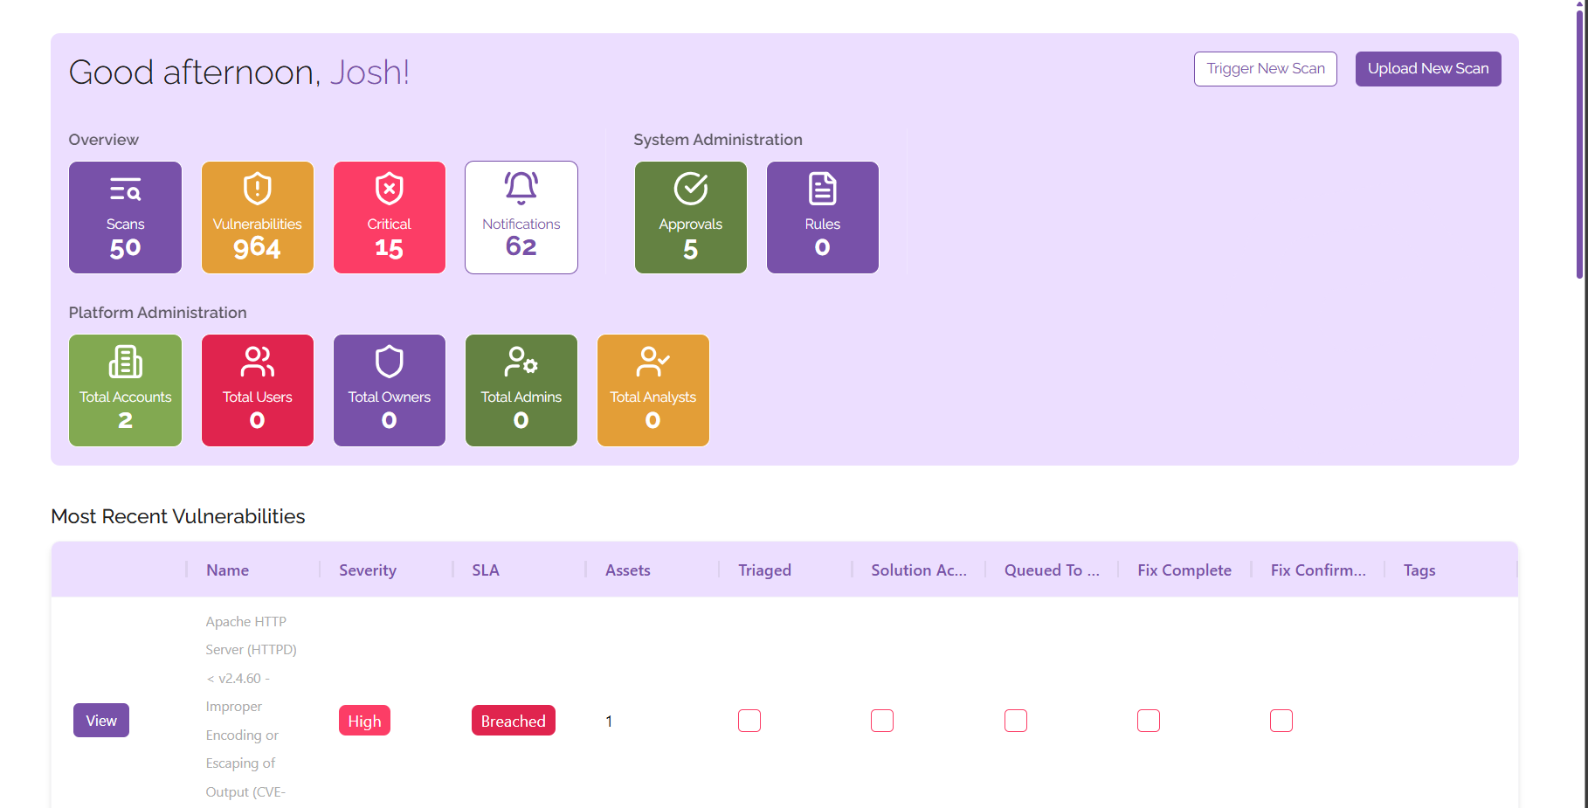Open the Scans overview tile icon
The width and height of the screenshot is (1588, 808).
(x=125, y=190)
